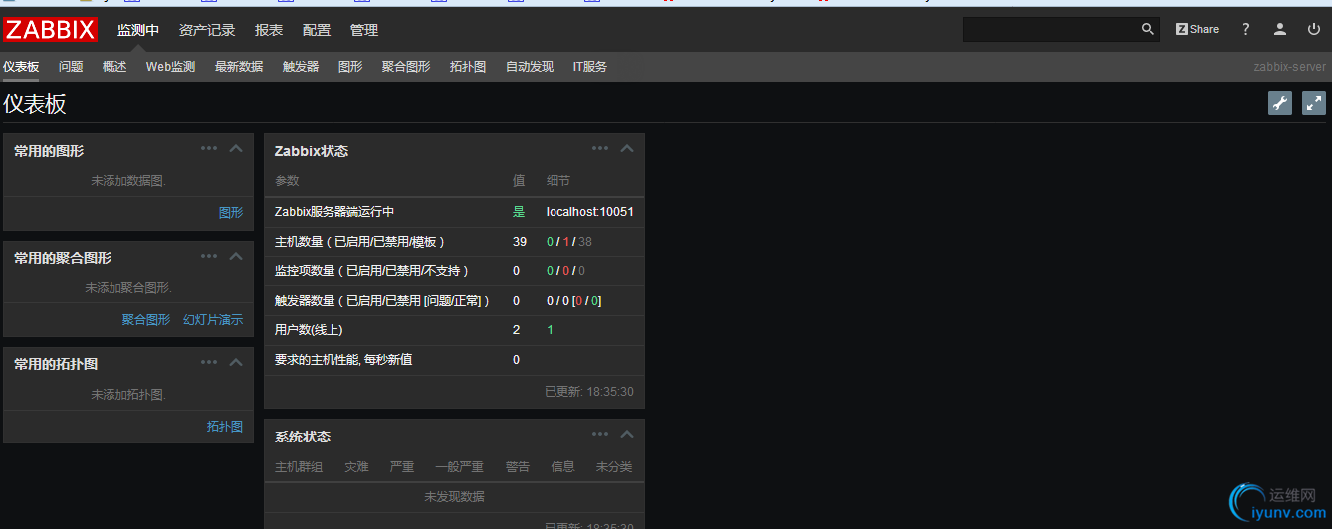Collapse the 常用的图形 widget
This screenshot has width=1332, height=529.
click(x=236, y=149)
